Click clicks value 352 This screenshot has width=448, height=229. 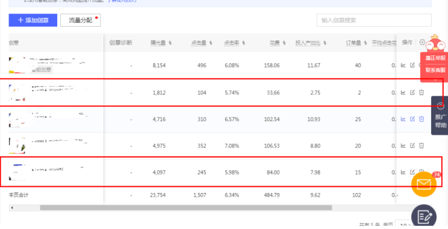(x=202, y=146)
